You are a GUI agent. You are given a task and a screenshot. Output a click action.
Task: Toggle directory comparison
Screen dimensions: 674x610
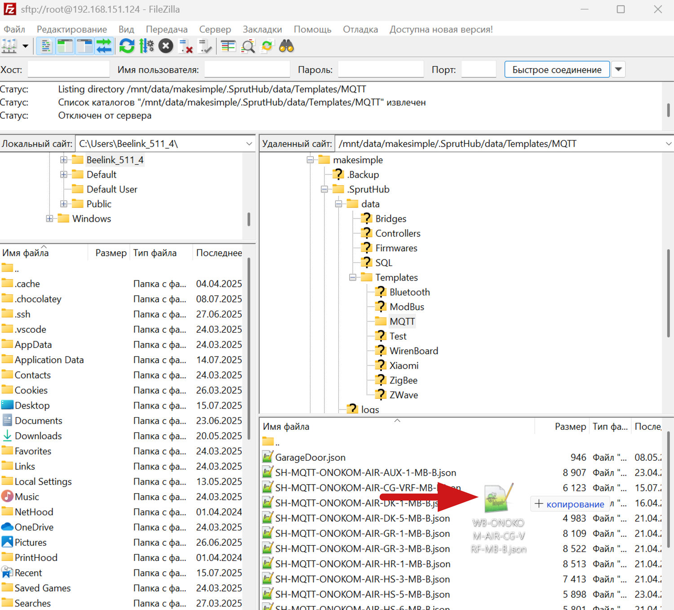[248, 46]
